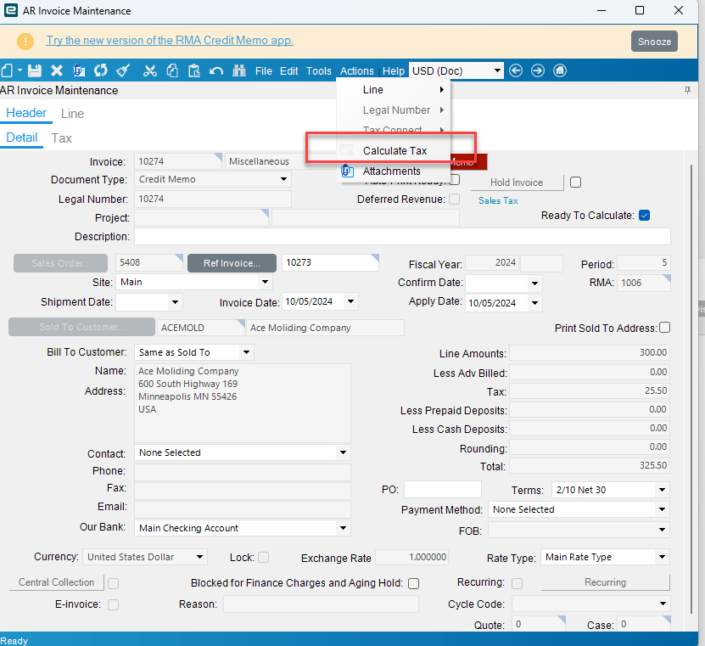
Task: Click the PO input field
Action: 442,490
